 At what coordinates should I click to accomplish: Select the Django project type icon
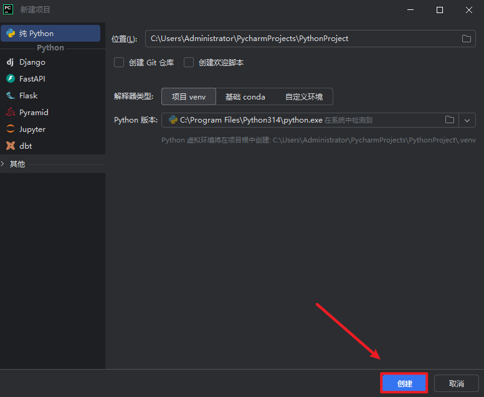point(10,62)
